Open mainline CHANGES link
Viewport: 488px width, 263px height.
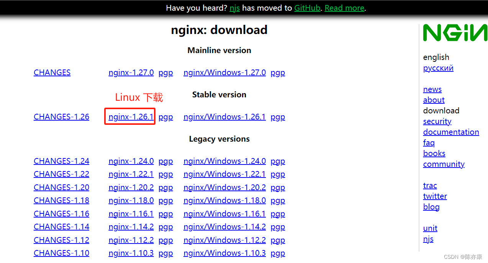52,73
